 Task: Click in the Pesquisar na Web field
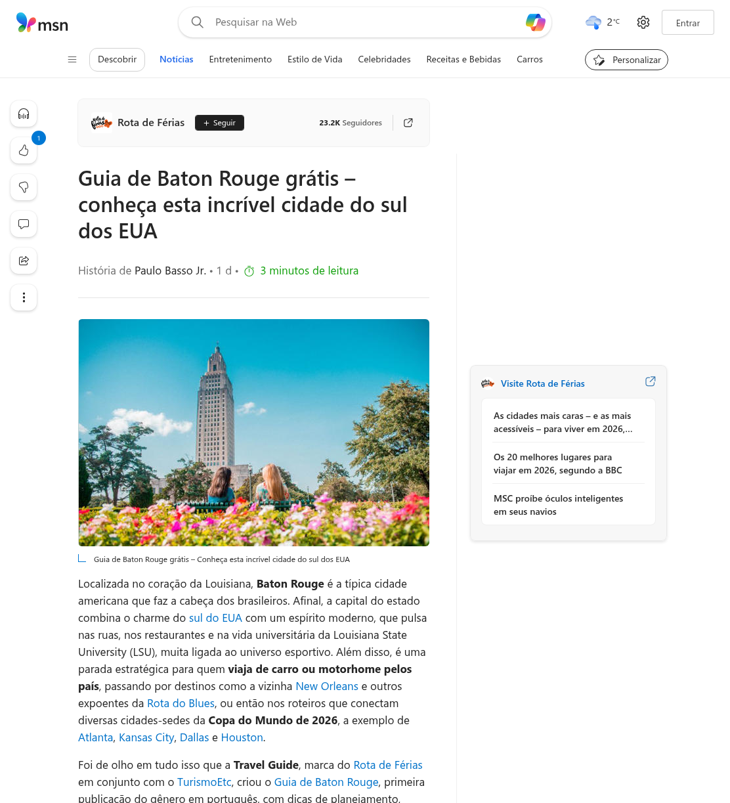click(x=365, y=22)
